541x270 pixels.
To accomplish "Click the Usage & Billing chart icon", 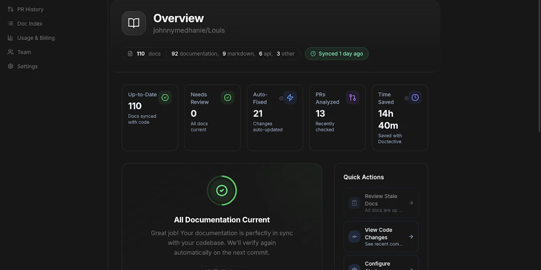I will pyautogui.click(x=11, y=38).
